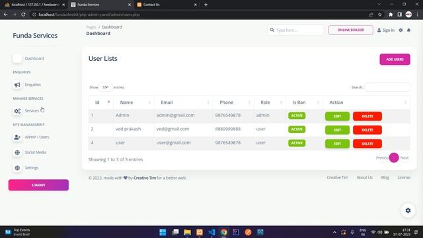Screen dimensions: 423x238
Task: Delete the Admin user row
Action: 367,116
